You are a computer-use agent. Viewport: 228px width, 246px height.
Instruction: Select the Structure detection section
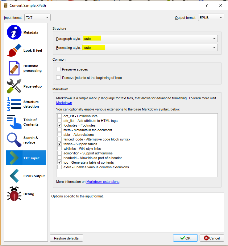pos(26,104)
